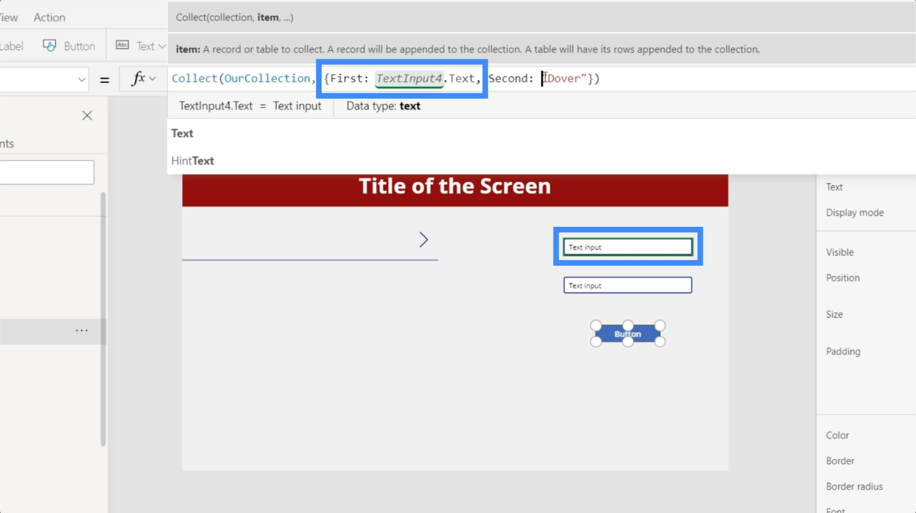916x513 pixels.
Task: Click OurCollection in the formula
Action: pyautogui.click(x=267, y=79)
